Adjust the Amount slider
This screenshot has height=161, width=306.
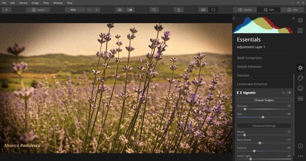pos(245,109)
